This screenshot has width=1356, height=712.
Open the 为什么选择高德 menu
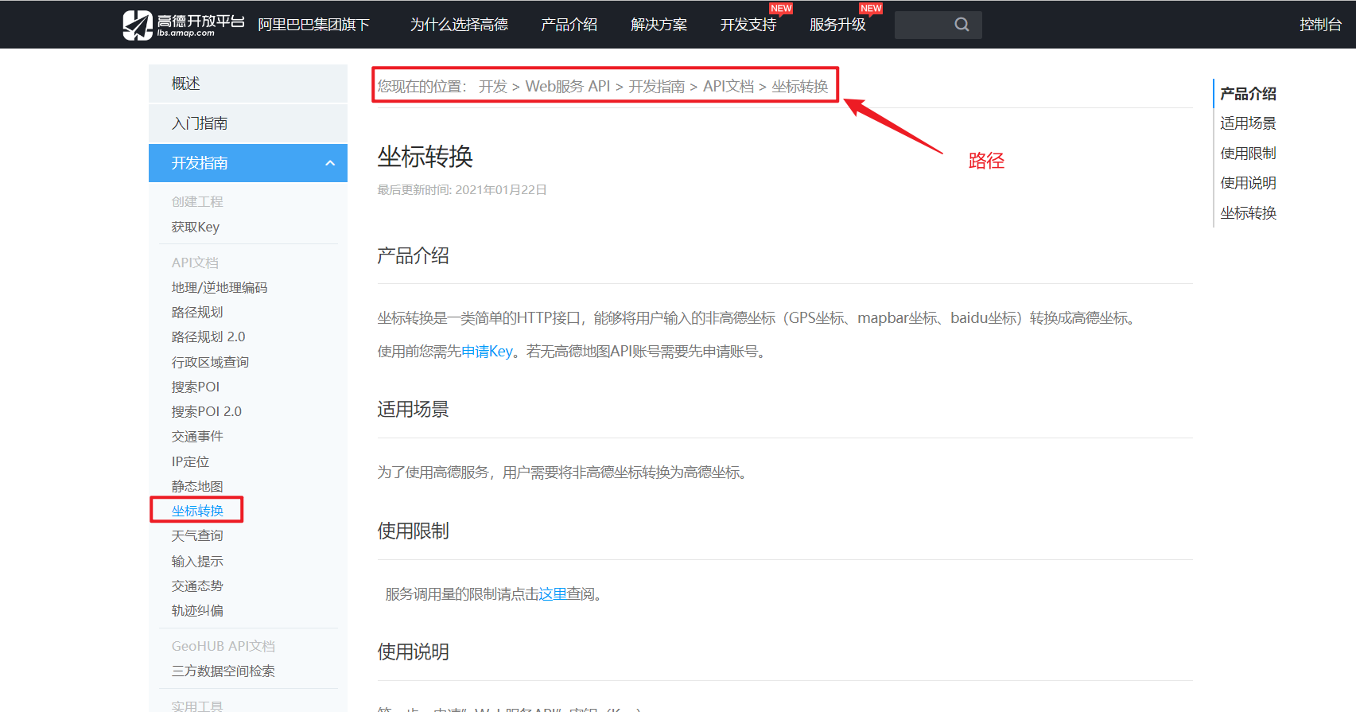[459, 25]
